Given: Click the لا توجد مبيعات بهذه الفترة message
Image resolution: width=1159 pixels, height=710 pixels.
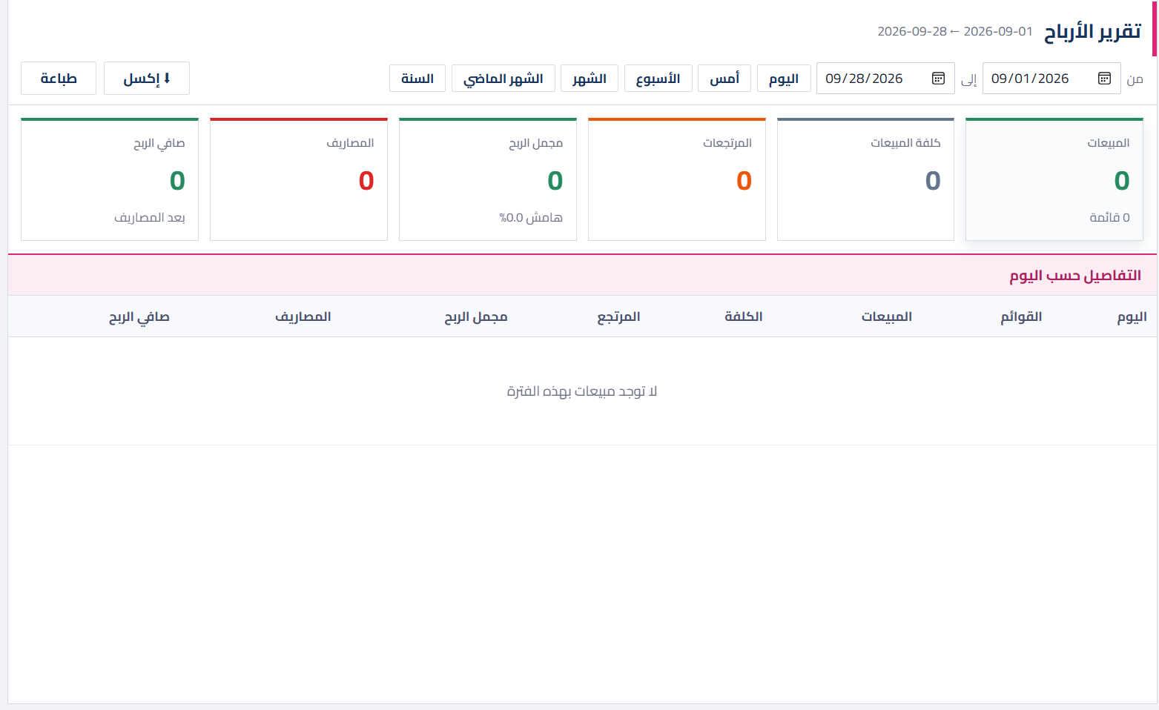Looking at the screenshot, I should click(x=582, y=391).
